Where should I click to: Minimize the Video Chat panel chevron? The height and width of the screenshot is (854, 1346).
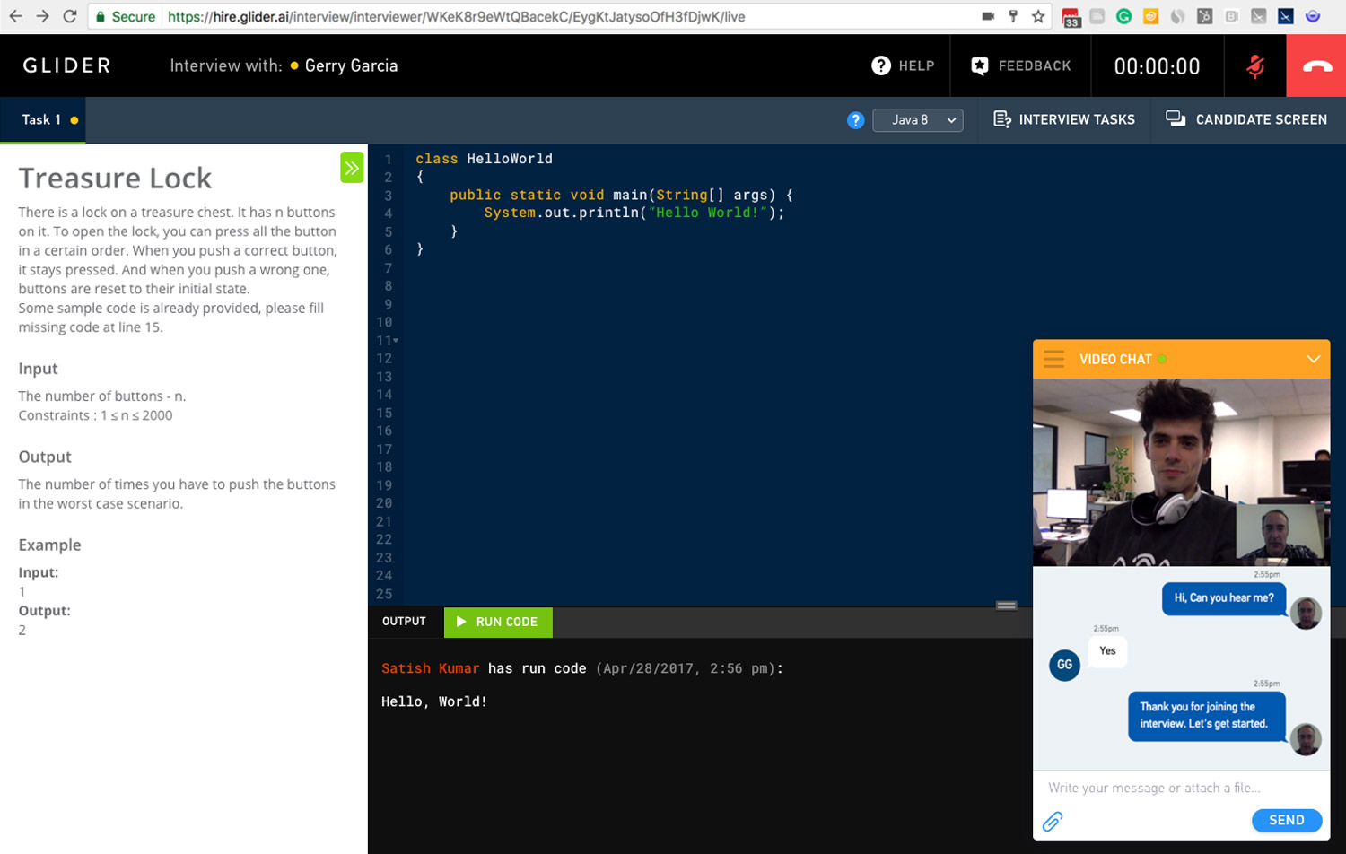(x=1313, y=359)
